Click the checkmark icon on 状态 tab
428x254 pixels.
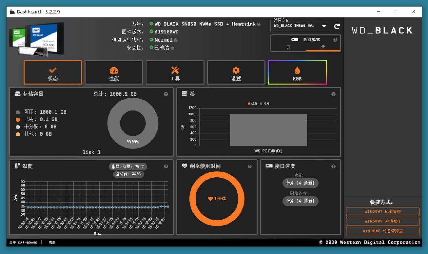[x=53, y=70]
